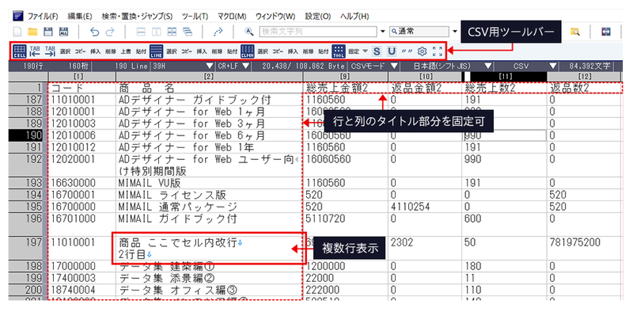Click the dotted jump arrow icon
The width and height of the screenshot is (633, 312).
coord(218,32)
